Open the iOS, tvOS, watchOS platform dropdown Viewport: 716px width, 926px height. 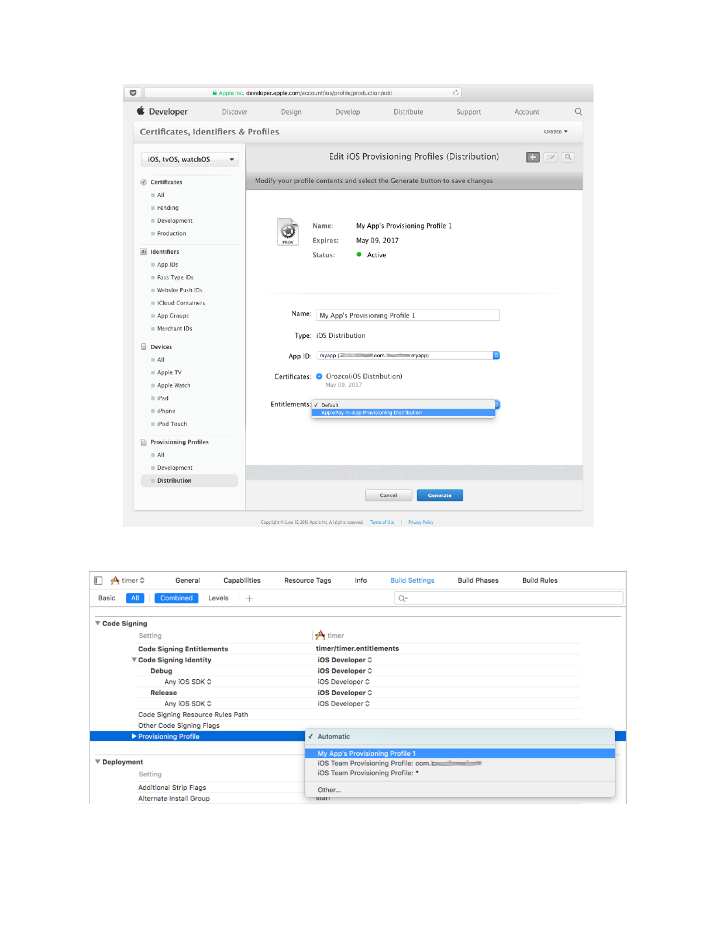tap(190, 159)
